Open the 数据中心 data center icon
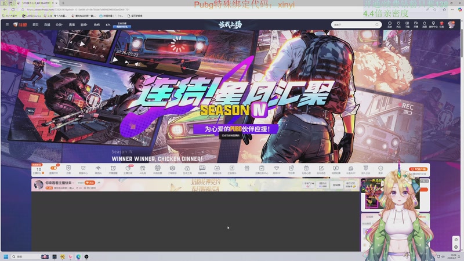 click(x=83, y=169)
